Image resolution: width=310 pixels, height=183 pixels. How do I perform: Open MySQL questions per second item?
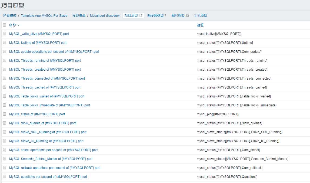pos(48,177)
